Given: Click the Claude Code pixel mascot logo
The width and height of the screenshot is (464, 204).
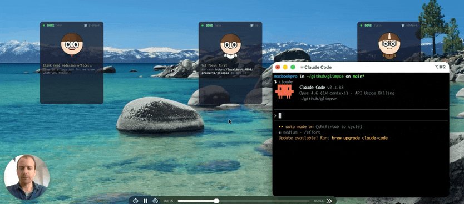Looking at the screenshot, I should coord(284,91).
